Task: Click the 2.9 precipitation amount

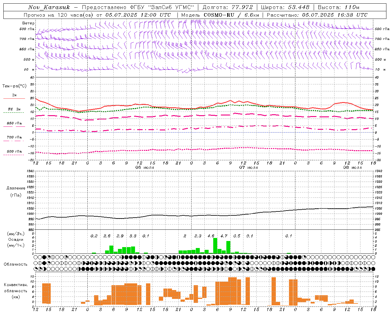Action: tap(120, 236)
